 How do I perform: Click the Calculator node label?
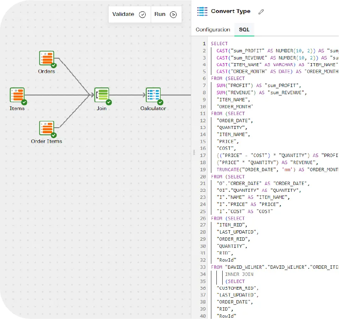pos(153,108)
